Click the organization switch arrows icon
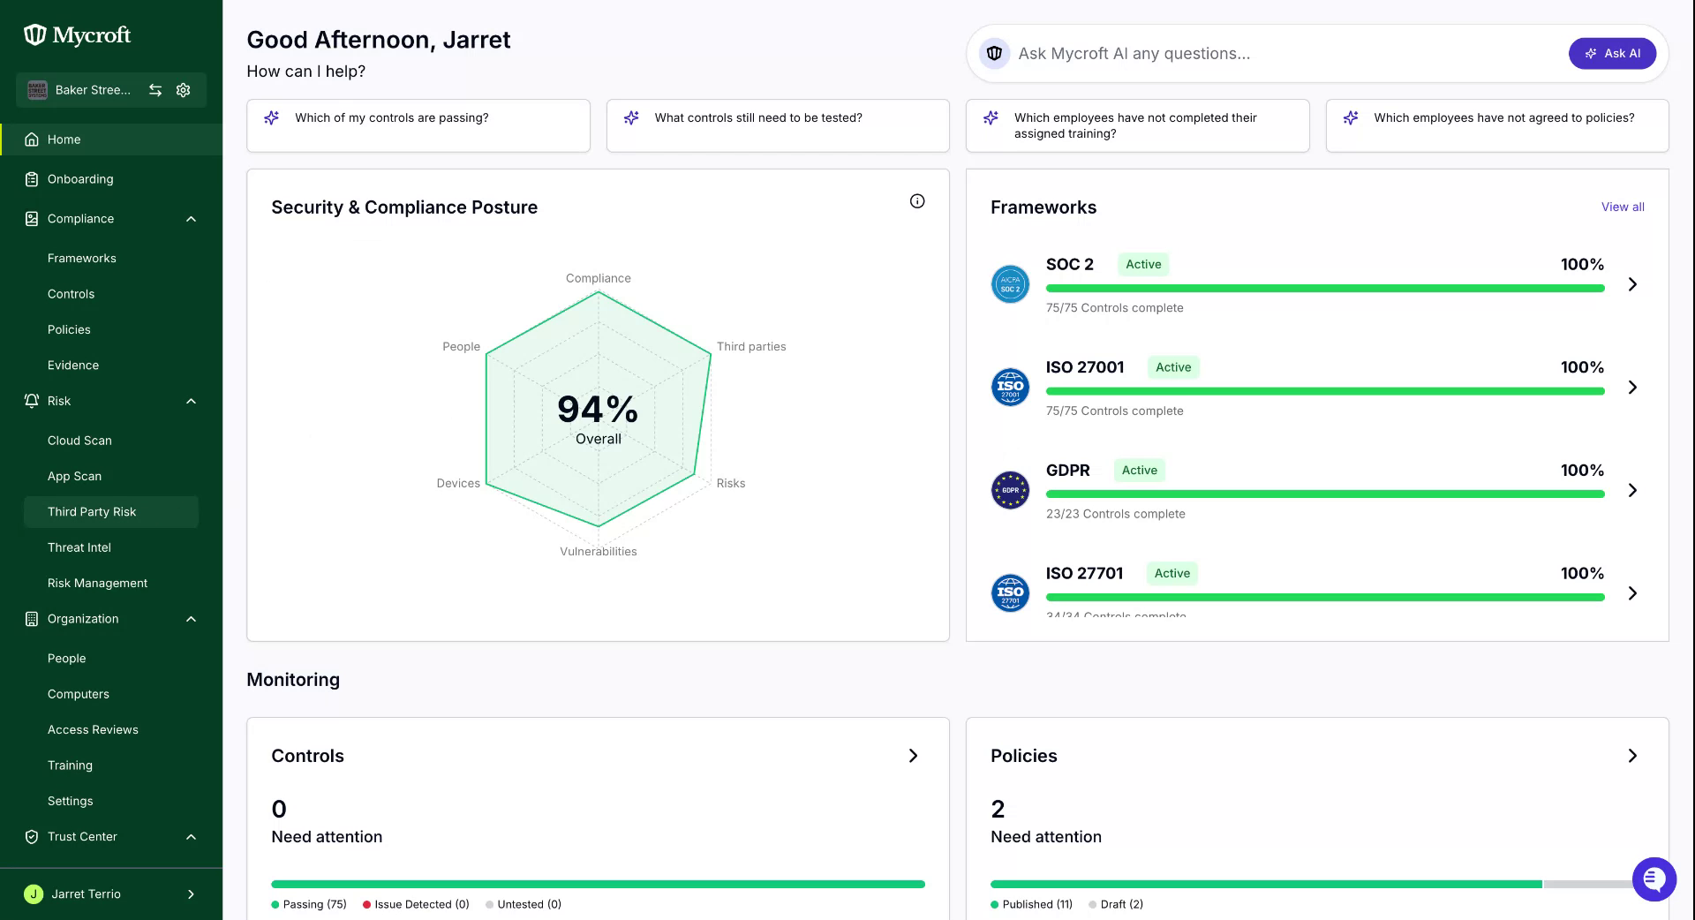This screenshot has height=920, width=1695. pyautogui.click(x=155, y=90)
